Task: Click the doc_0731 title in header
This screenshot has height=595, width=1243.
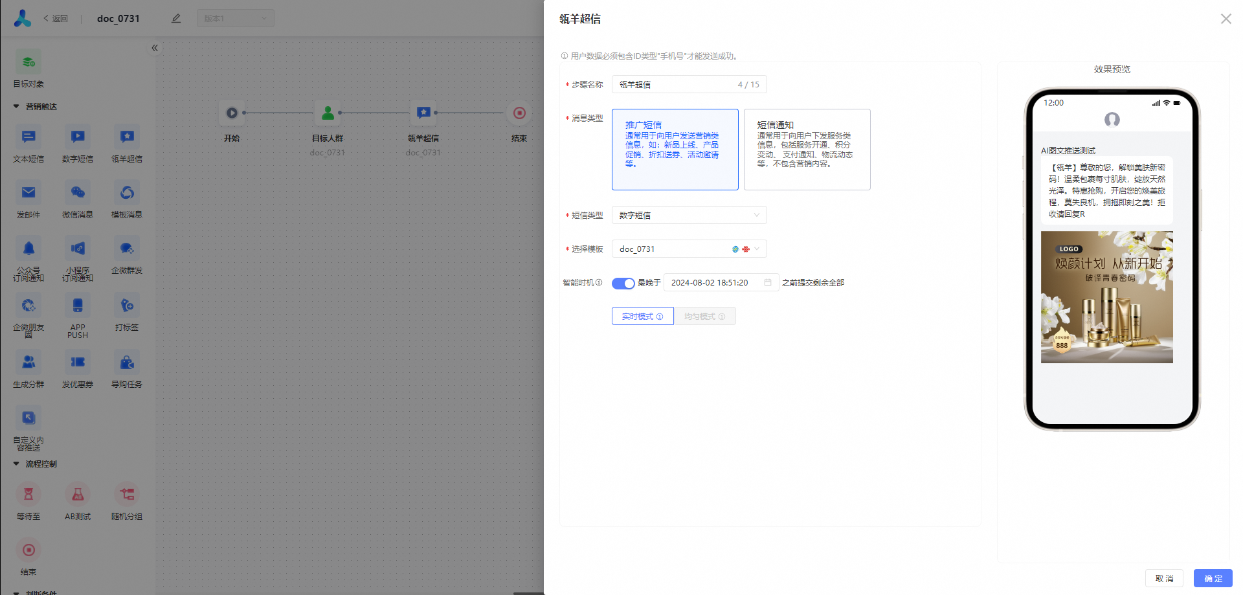Action: [118, 18]
